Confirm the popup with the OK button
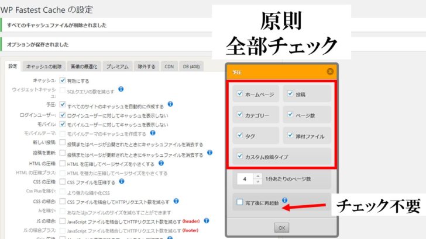 [x=281, y=227]
